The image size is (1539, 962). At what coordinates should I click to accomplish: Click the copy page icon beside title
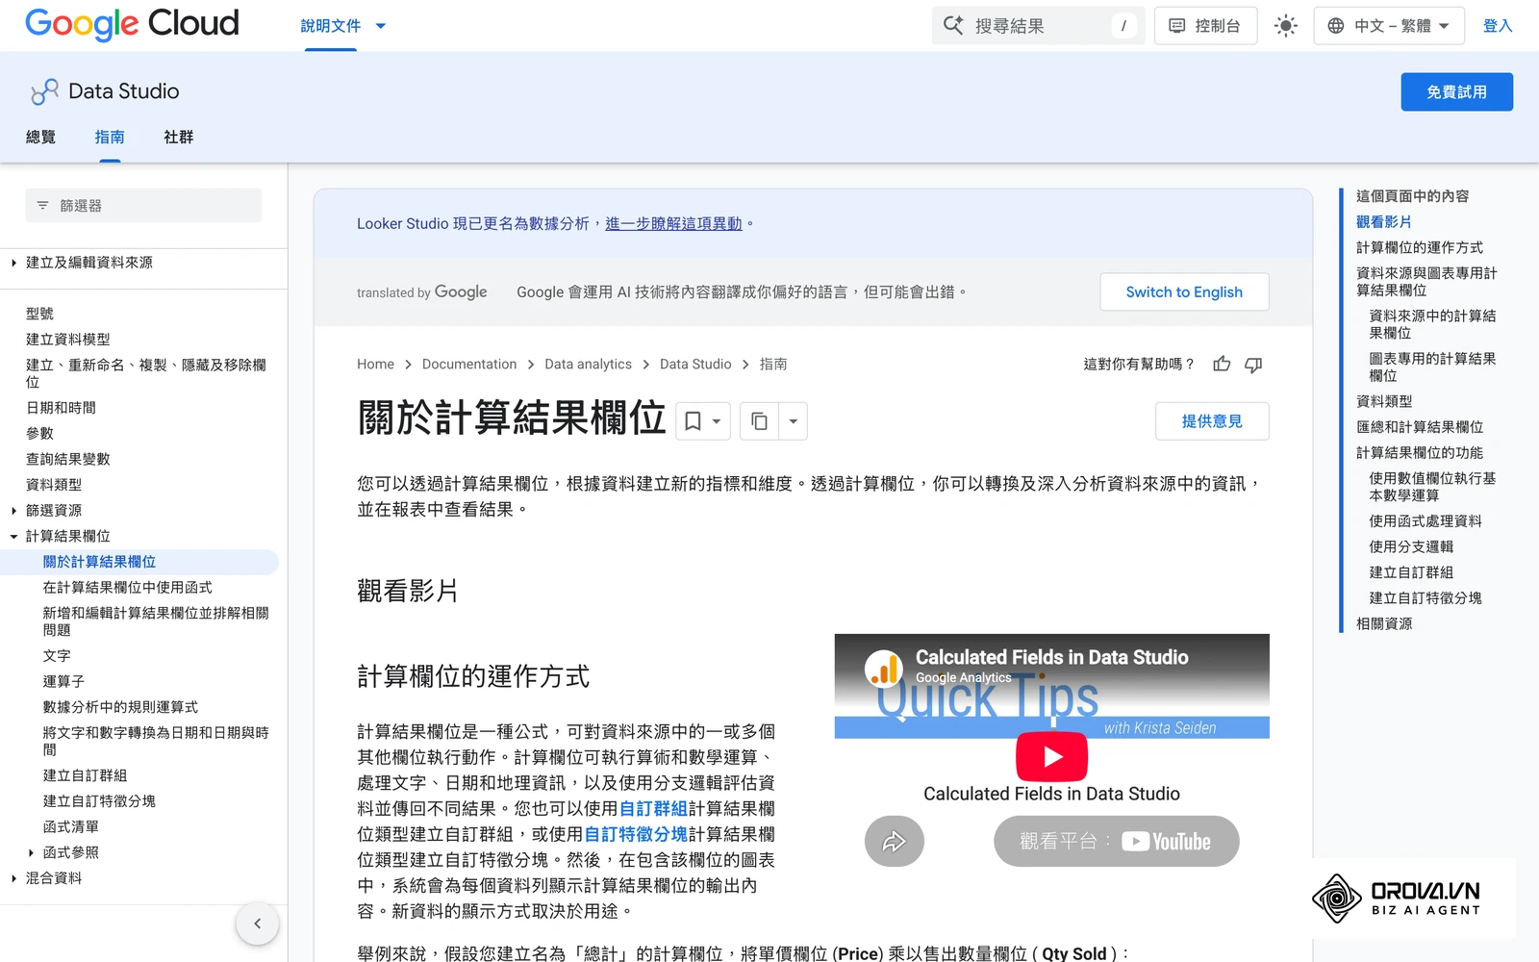(759, 421)
